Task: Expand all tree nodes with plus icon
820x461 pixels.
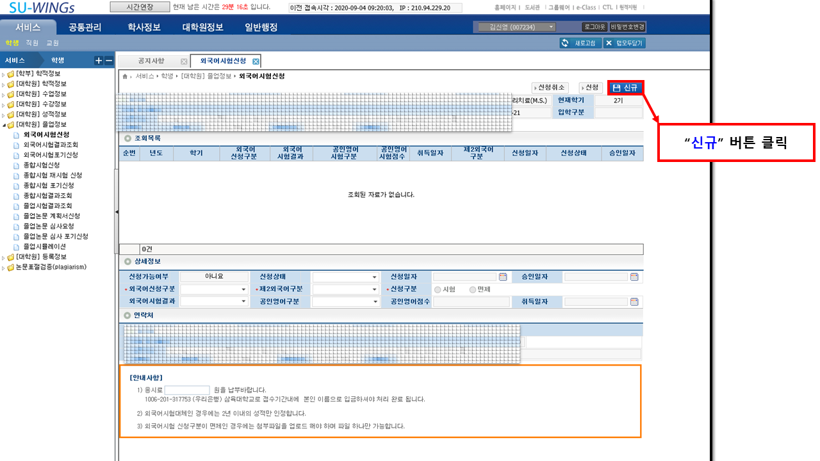Action: click(99, 60)
